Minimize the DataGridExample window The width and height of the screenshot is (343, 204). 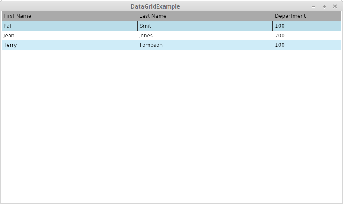point(314,6)
